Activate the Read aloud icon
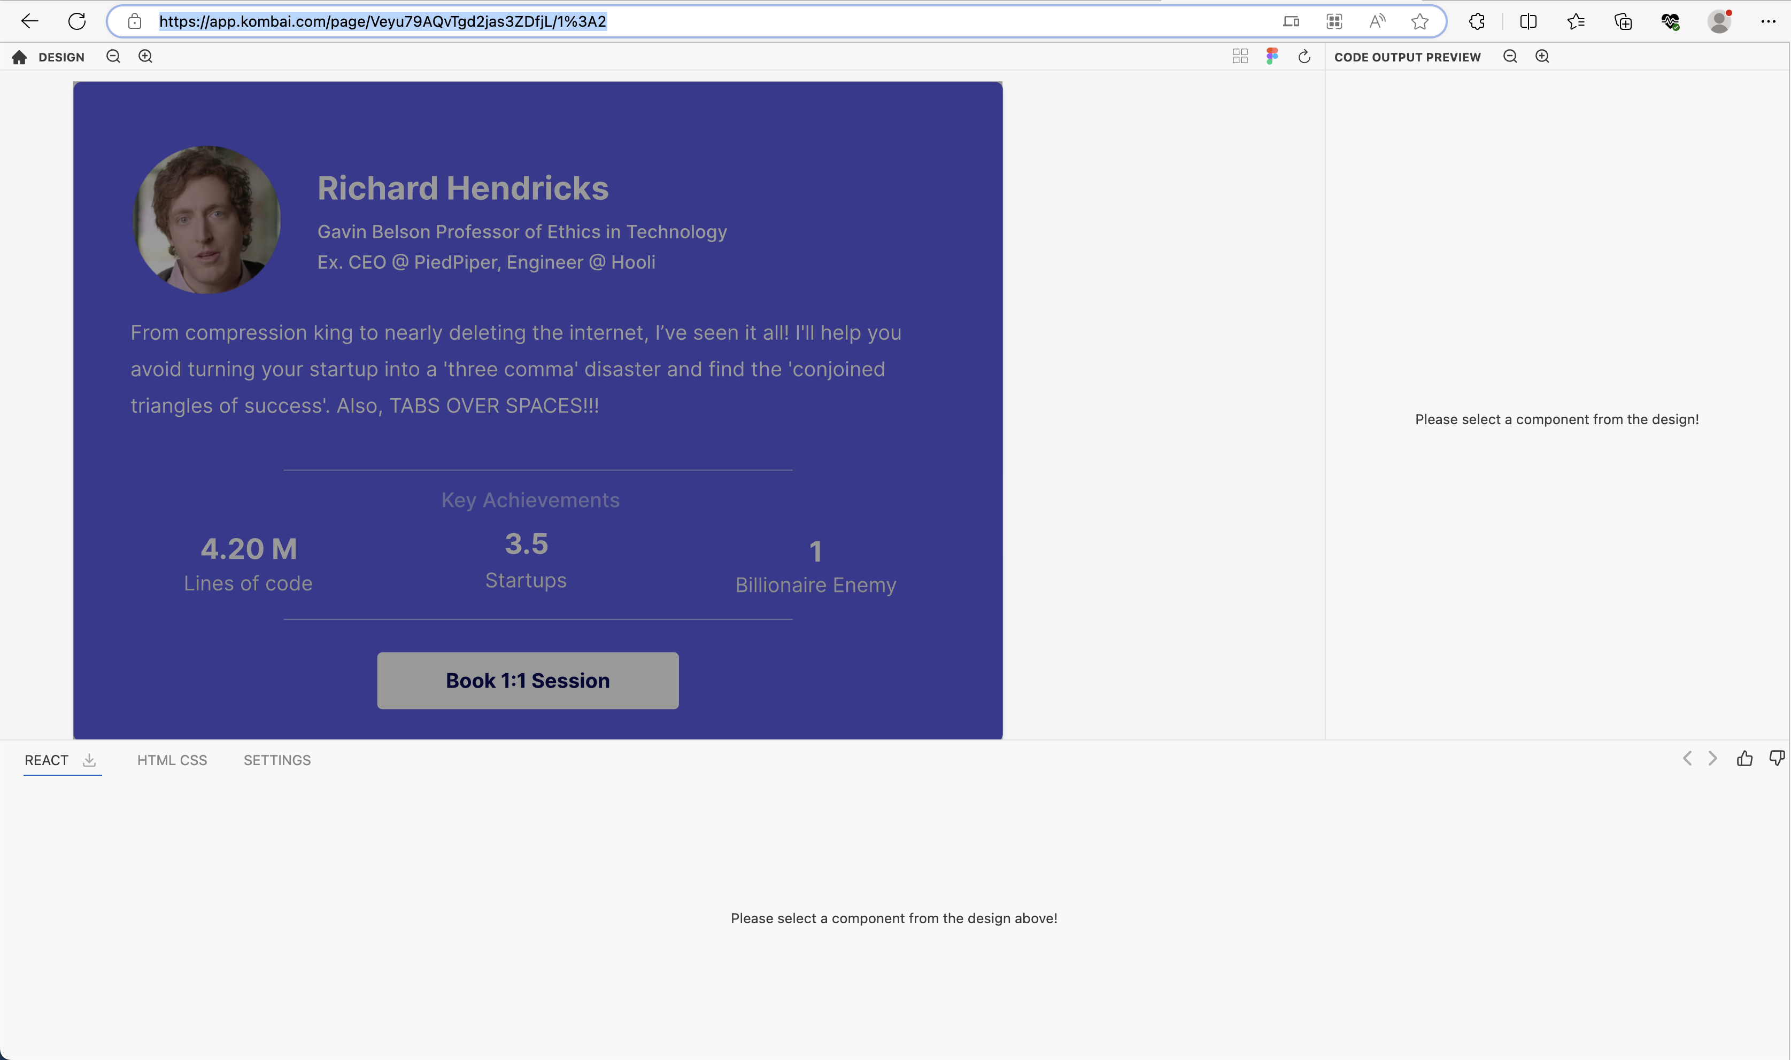Screen dimensions: 1791x1060 [1377, 21]
